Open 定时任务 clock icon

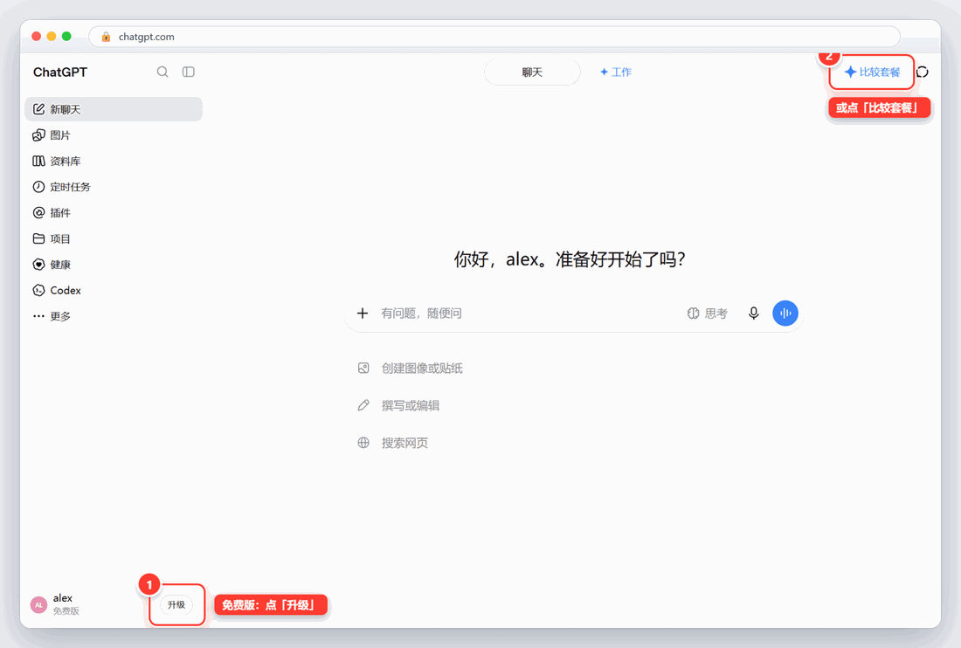[38, 187]
